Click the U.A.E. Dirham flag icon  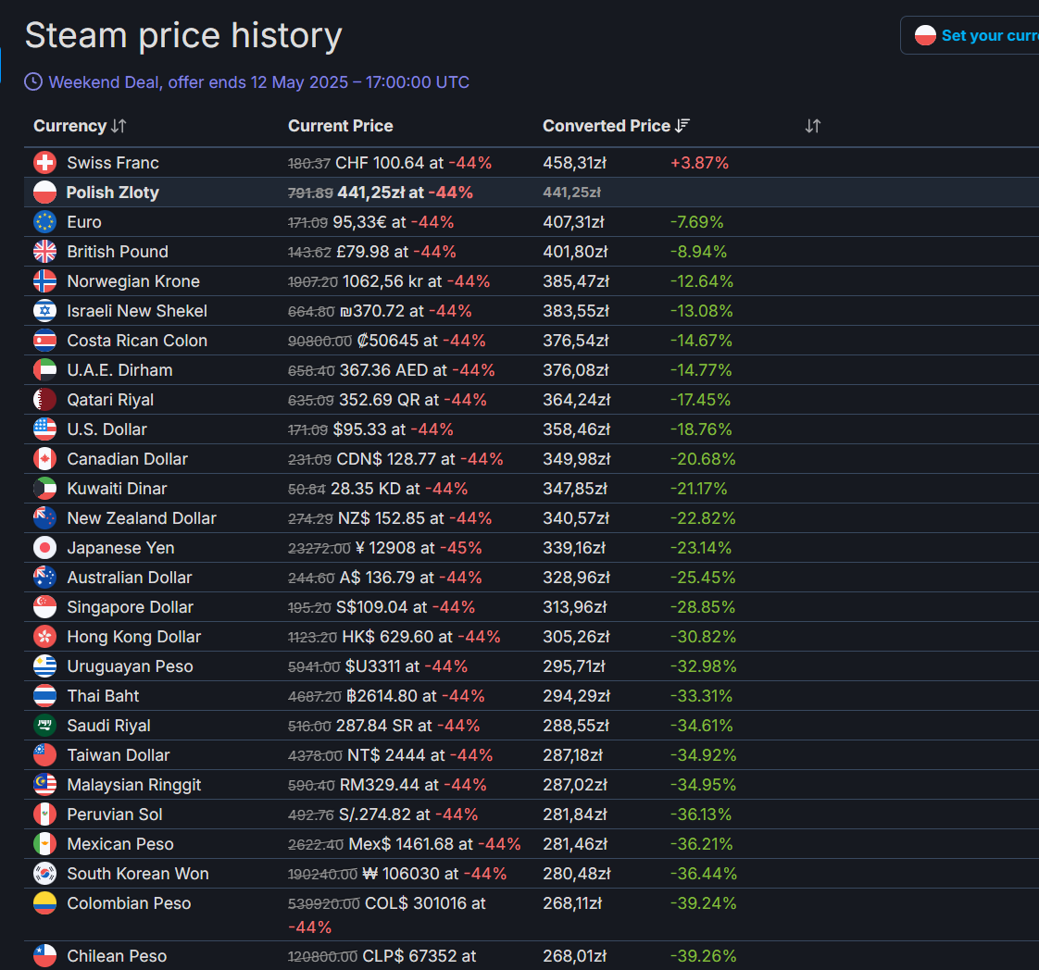coord(45,370)
